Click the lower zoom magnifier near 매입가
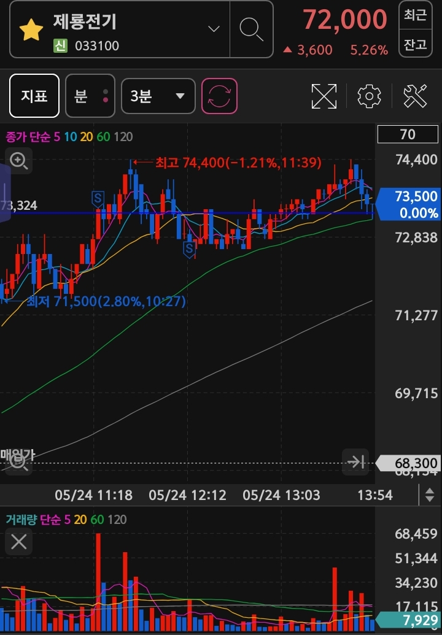Screen dimensions: 442x635 (x=18, y=461)
